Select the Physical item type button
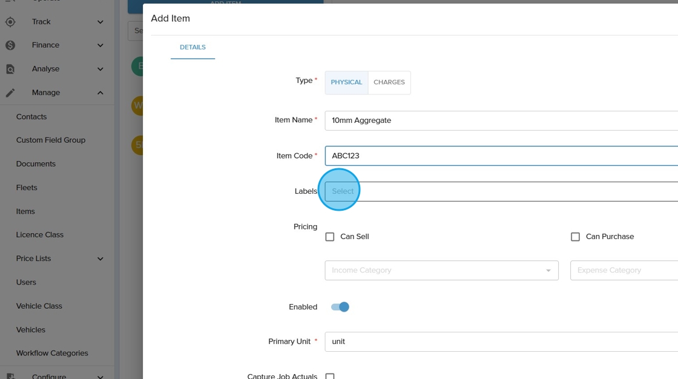 pyautogui.click(x=346, y=82)
